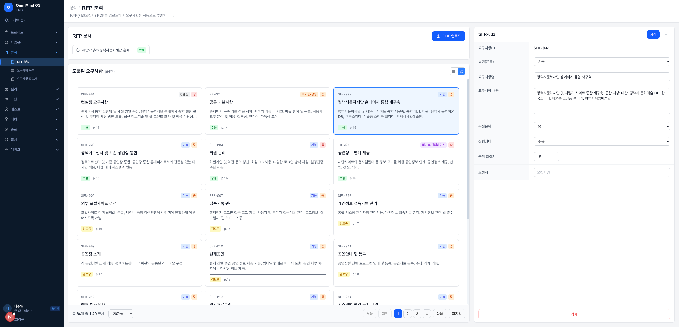Click the 디버그 warning icon in sidebar

pyautogui.click(x=6, y=150)
